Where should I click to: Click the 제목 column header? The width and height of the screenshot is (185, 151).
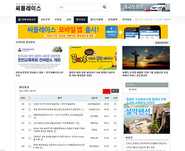pyautogui.click(x=60, y=98)
